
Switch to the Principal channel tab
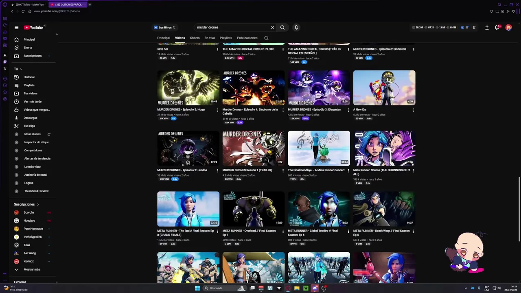coord(164,38)
